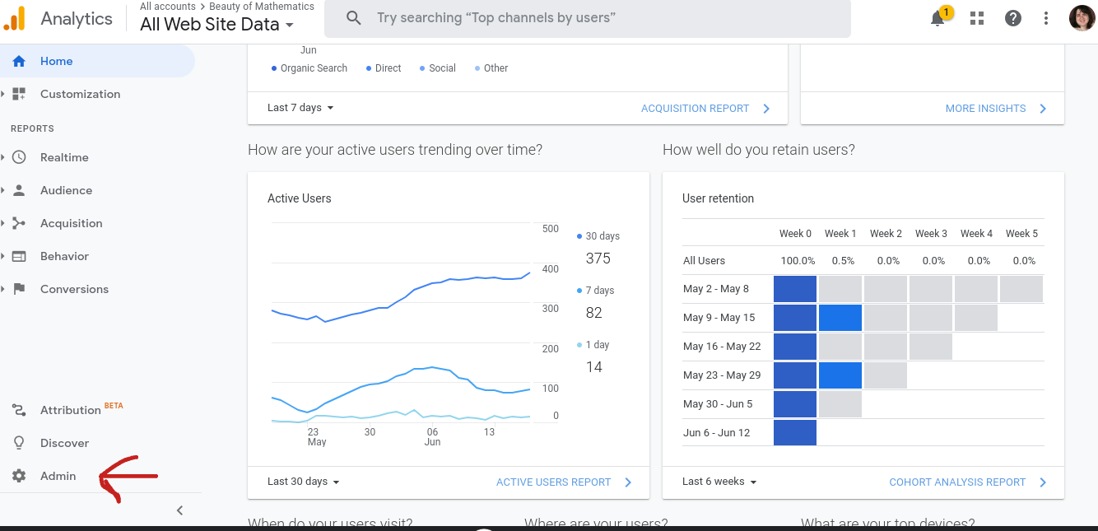Click the Google Analytics logo
This screenshot has height=531, width=1098.
[15, 18]
